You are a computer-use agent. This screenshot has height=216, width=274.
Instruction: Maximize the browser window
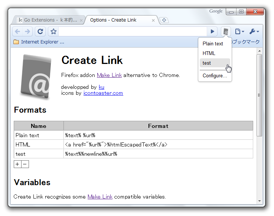[x=241, y=12]
